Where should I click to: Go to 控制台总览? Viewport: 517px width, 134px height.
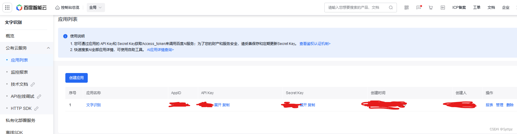(70, 8)
